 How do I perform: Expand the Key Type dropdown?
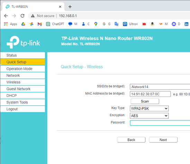(x=149, y=108)
